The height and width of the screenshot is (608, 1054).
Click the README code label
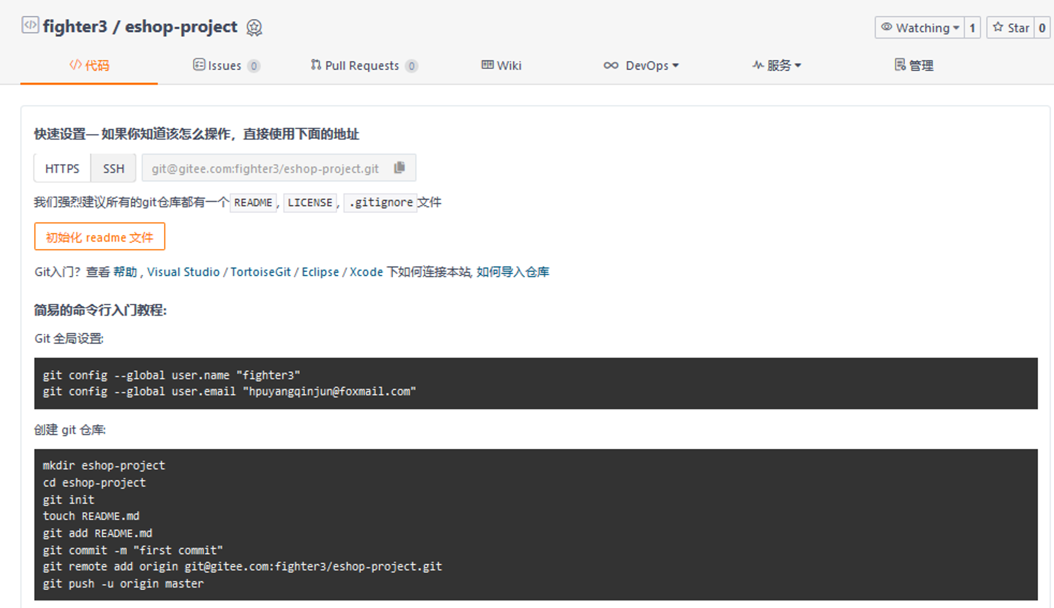point(253,202)
